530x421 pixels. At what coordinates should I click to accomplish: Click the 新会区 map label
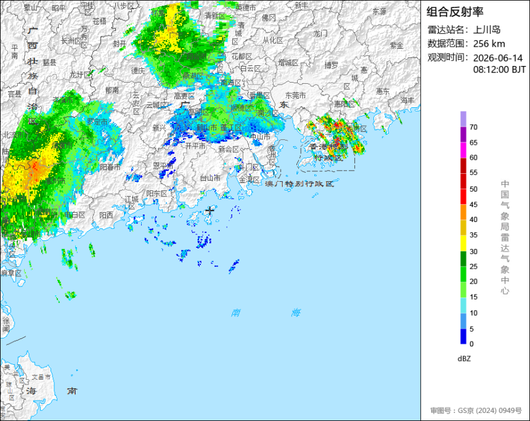click(229, 149)
